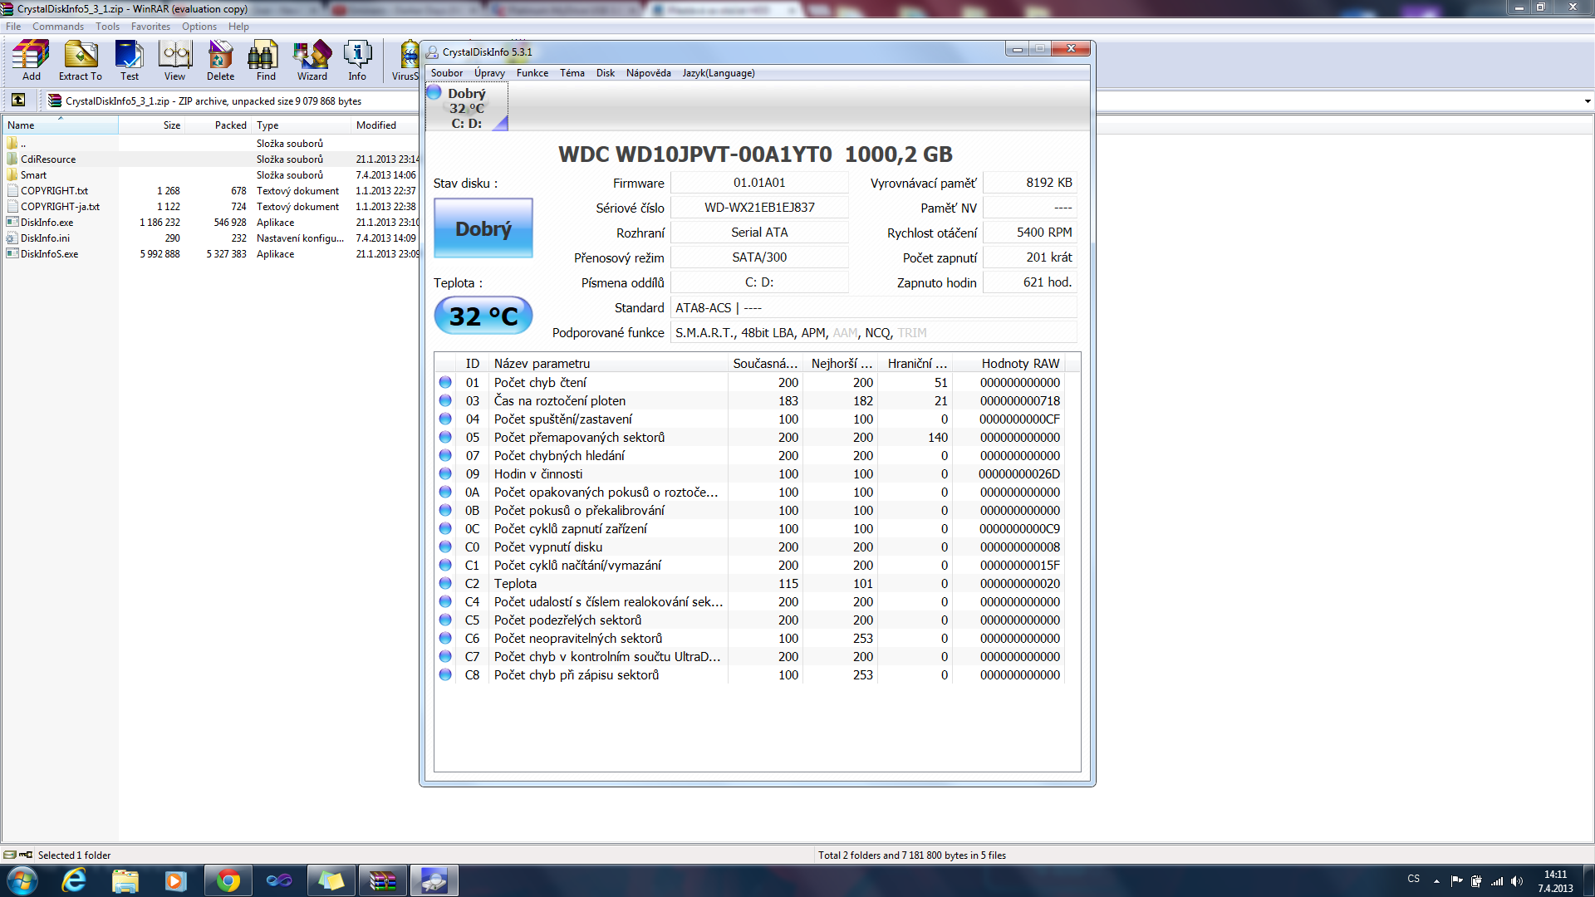The image size is (1595, 897).
Task: Select the CdiResource folder in the list
Action: 48,159
